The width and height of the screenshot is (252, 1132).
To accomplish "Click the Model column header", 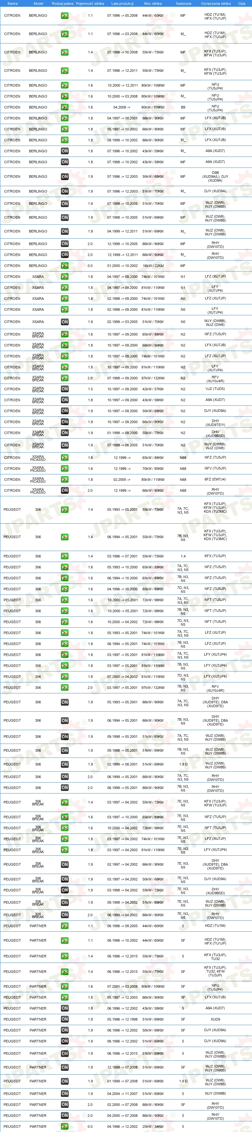I will 38,4.
